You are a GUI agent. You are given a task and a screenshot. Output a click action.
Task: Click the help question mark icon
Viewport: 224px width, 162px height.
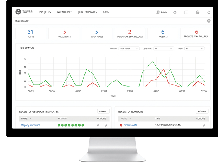[198, 12]
